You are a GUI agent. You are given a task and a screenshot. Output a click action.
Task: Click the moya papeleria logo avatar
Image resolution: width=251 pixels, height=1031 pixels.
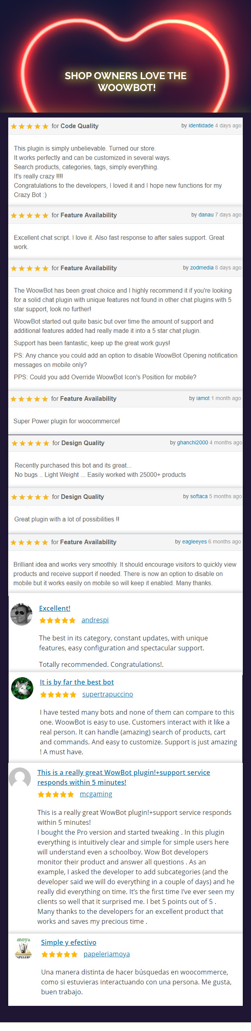pos(23,948)
